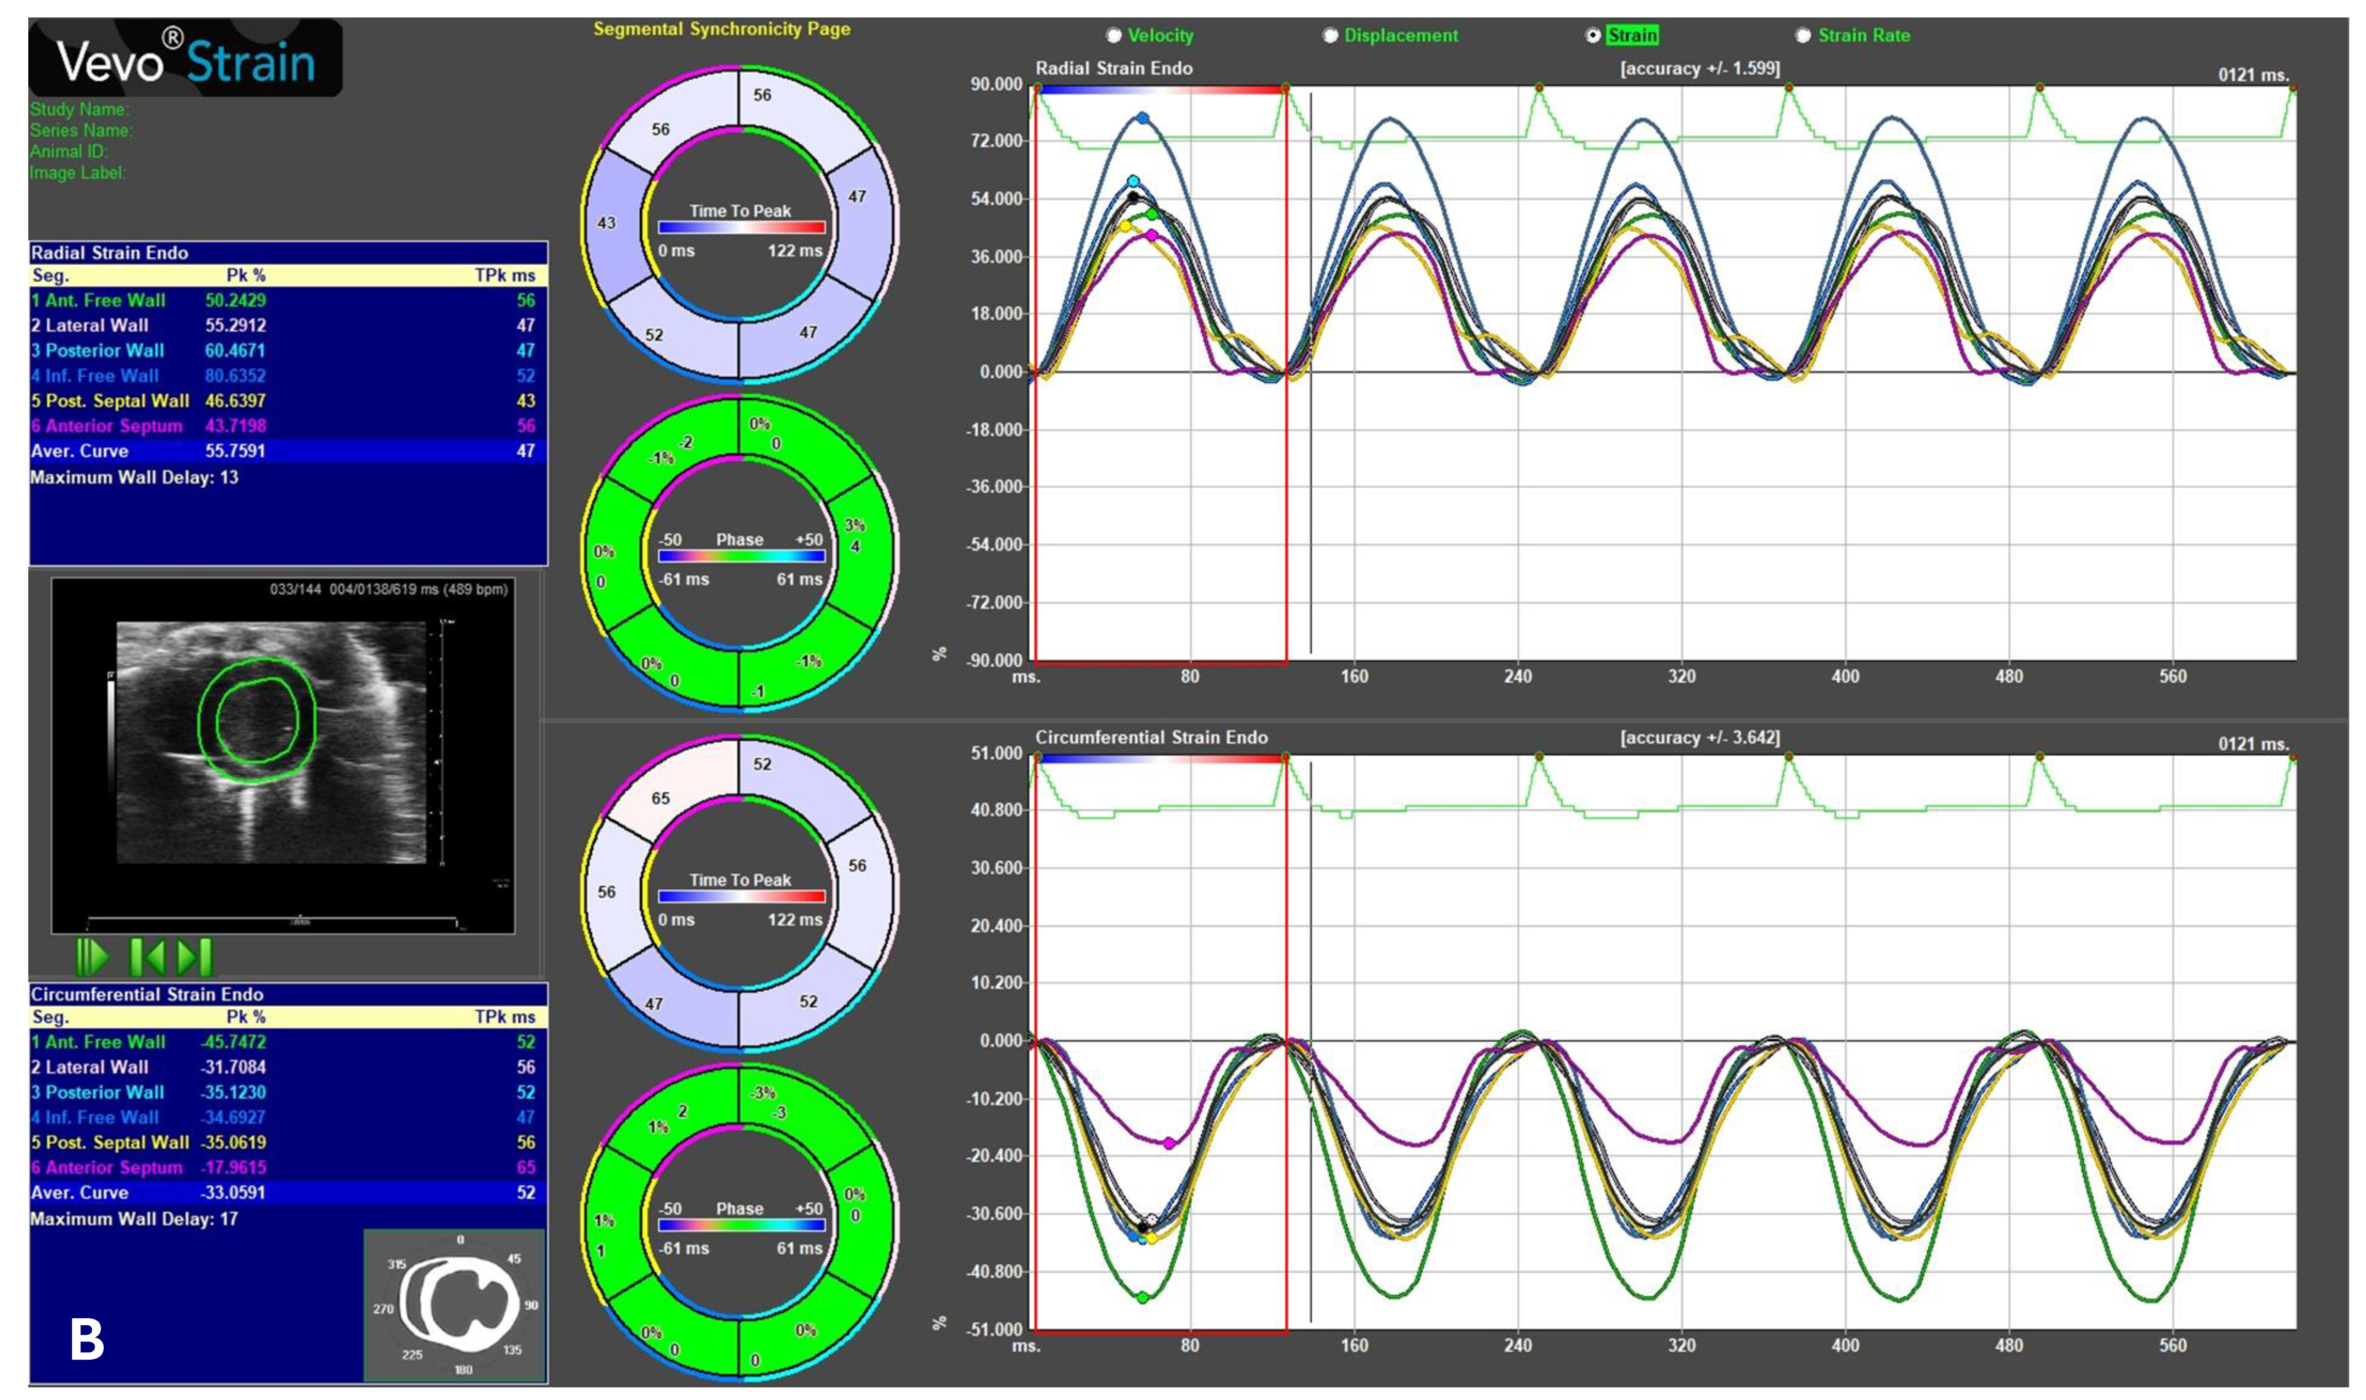Step to the next frame
The width and height of the screenshot is (2366, 1400).
(x=195, y=958)
